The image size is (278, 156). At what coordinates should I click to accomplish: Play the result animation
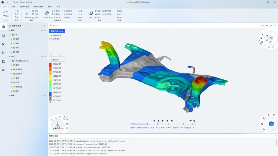point(163,121)
